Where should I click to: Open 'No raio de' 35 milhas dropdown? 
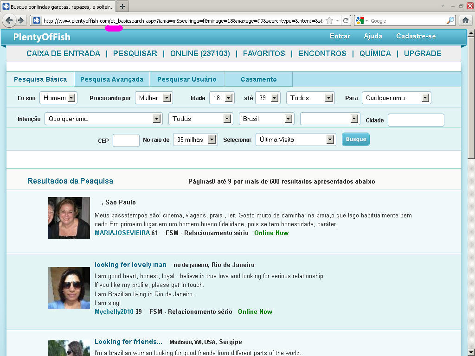coord(195,140)
